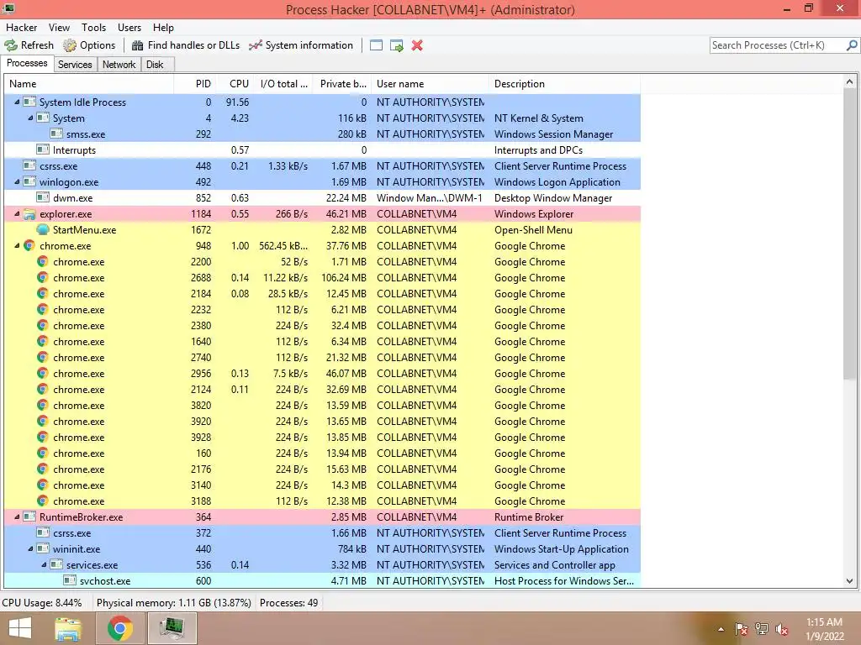The width and height of the screenshot is (861, 645).
Task: Open the Windows Start button
Action: coord(20,628)
